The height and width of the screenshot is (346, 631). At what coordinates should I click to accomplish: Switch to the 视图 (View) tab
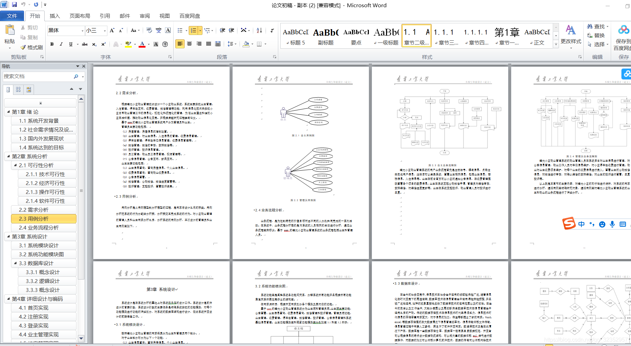164,16
